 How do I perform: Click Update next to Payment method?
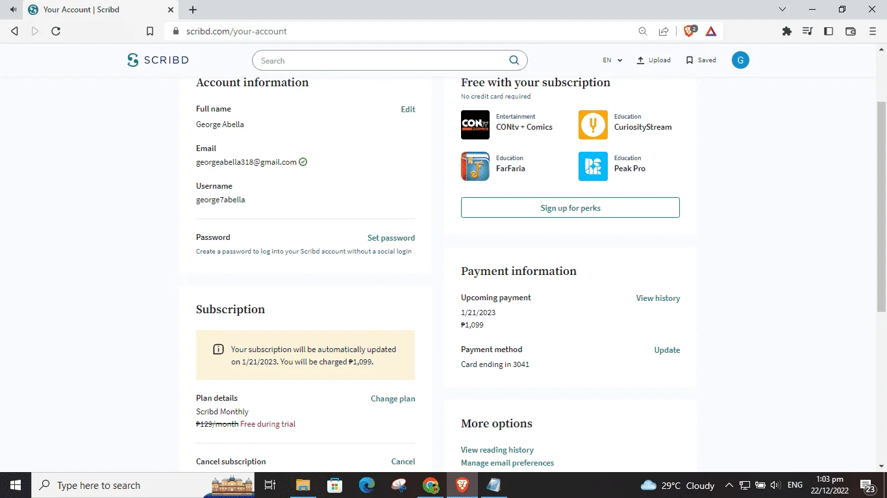[667, 350]
